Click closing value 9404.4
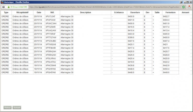 pyautogui.click(x=166, y=20)
